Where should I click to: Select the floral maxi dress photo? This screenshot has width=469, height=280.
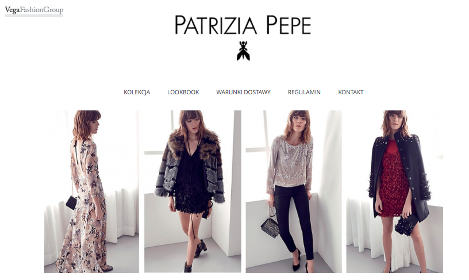pyautogui.click(x=91, y=191)
